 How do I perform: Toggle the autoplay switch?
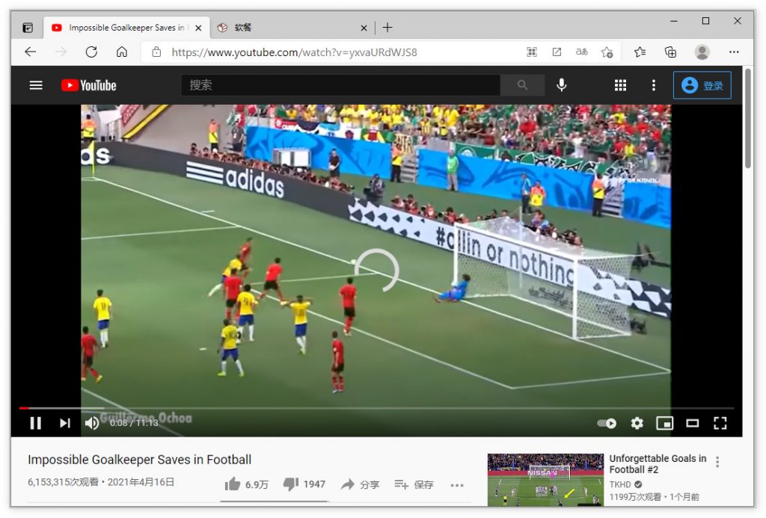[607, 423]
